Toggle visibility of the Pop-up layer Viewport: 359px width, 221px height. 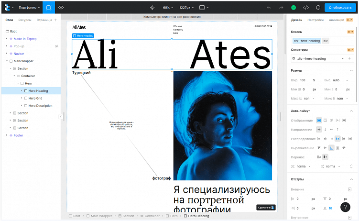tap(56, 46)
